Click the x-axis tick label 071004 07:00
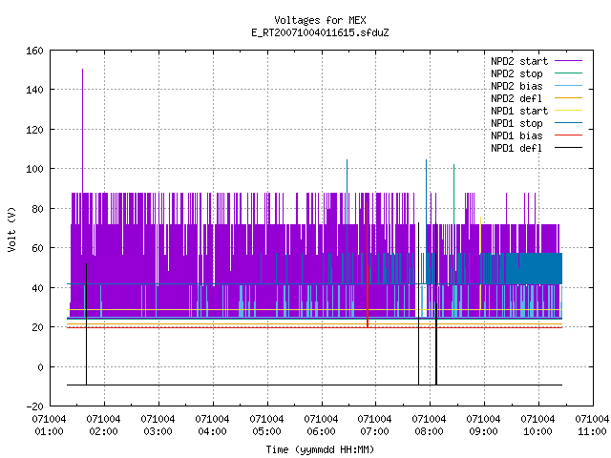611x458 pixels. [x=375, y=426]
